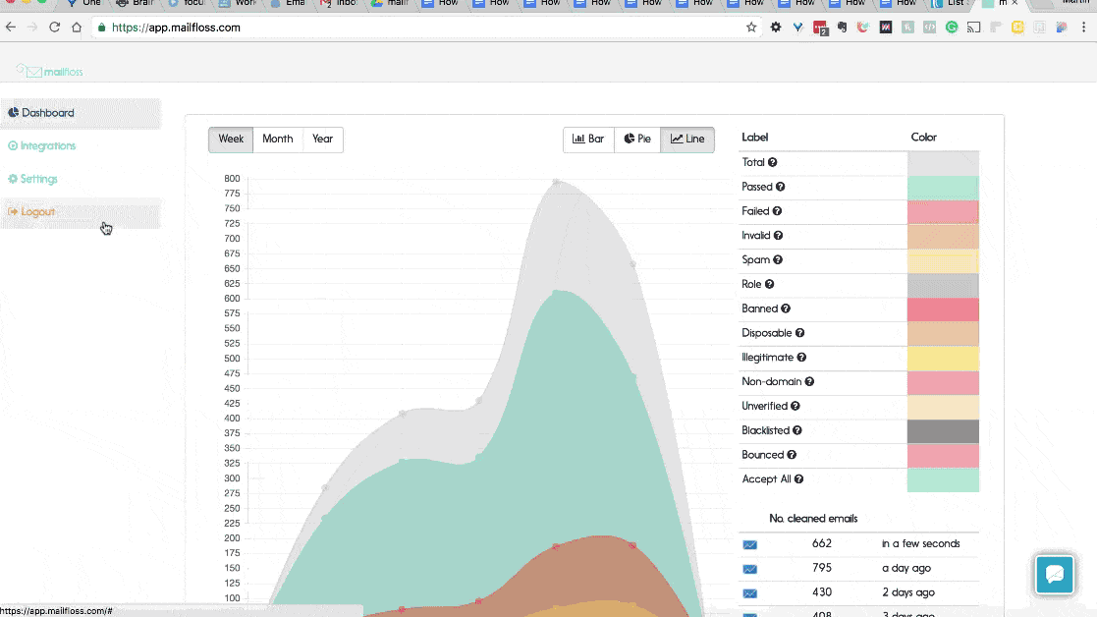The height and width of the screenshot is (617, 1097).
Task: Open help icon beside Bounced
Action: (x=792, y=455)
